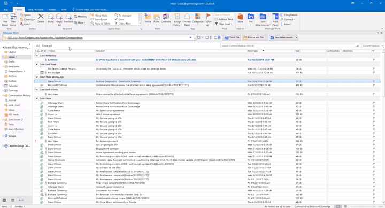
Task: Collapse the Date: Three Weeks Ago group
Action: click(37, 77)
